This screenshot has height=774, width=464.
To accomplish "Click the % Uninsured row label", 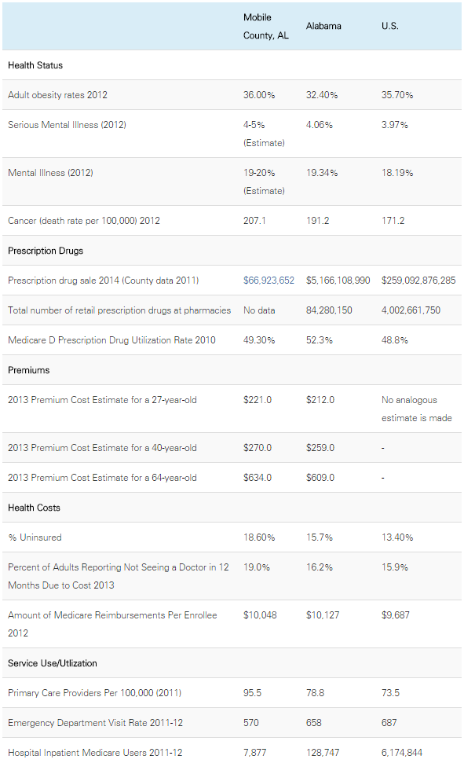I will [35, 537].
